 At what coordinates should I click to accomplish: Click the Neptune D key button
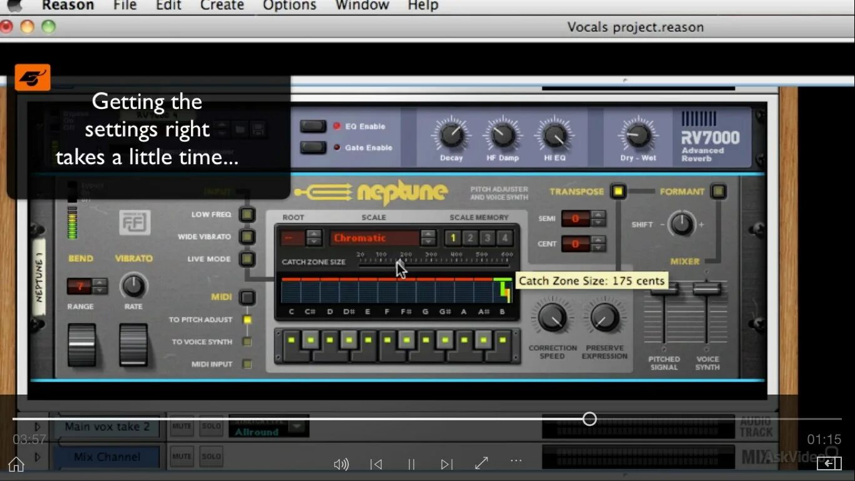(x=330, y=346)
